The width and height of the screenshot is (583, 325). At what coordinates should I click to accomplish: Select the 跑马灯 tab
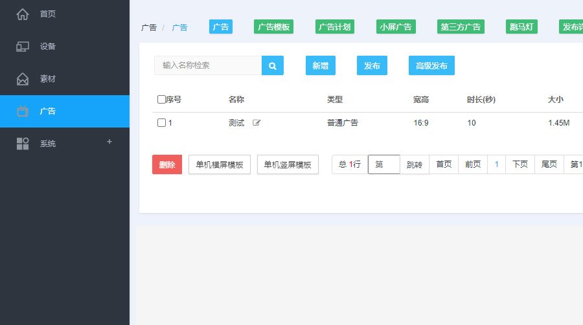522,27
